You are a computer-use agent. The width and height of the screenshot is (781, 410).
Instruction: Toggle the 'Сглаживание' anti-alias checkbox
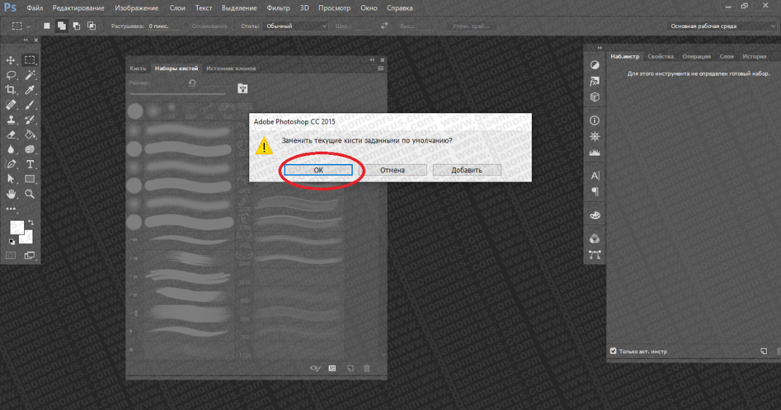point(185,26)
